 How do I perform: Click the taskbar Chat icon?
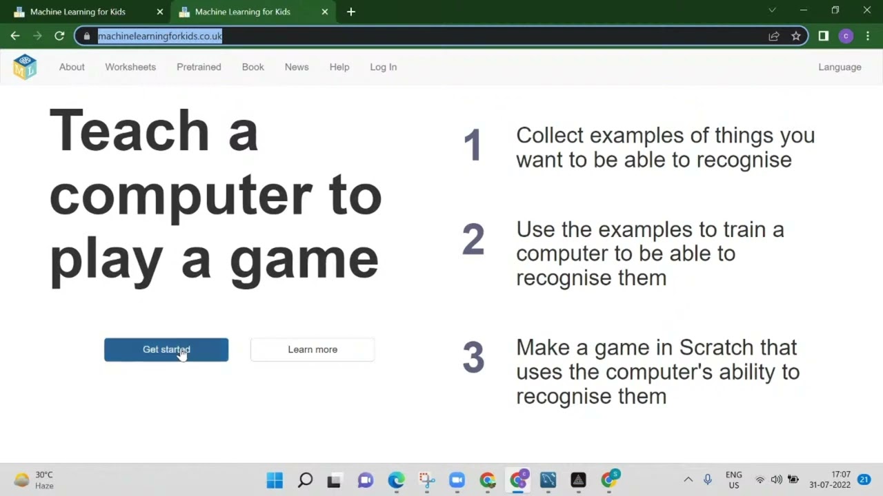click(366, 480)
